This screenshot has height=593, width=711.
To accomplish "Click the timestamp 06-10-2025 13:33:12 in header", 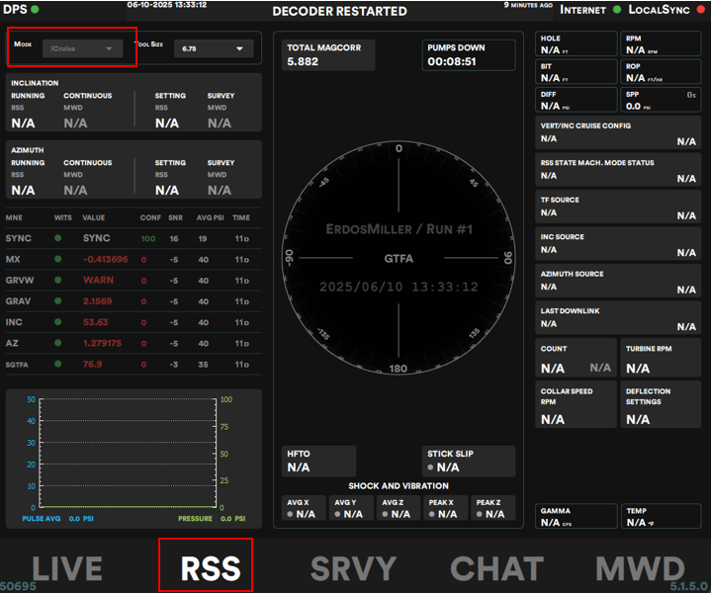I will click(167, 5).
